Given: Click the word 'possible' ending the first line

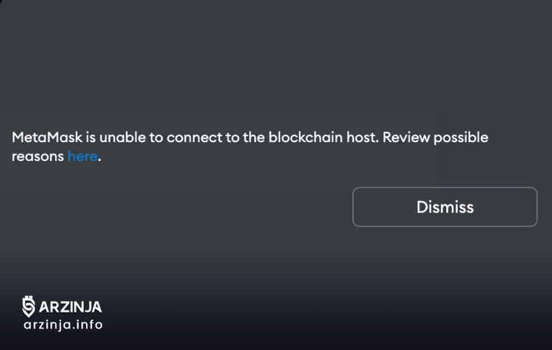Looking at the screenshot, I should 461,137.
